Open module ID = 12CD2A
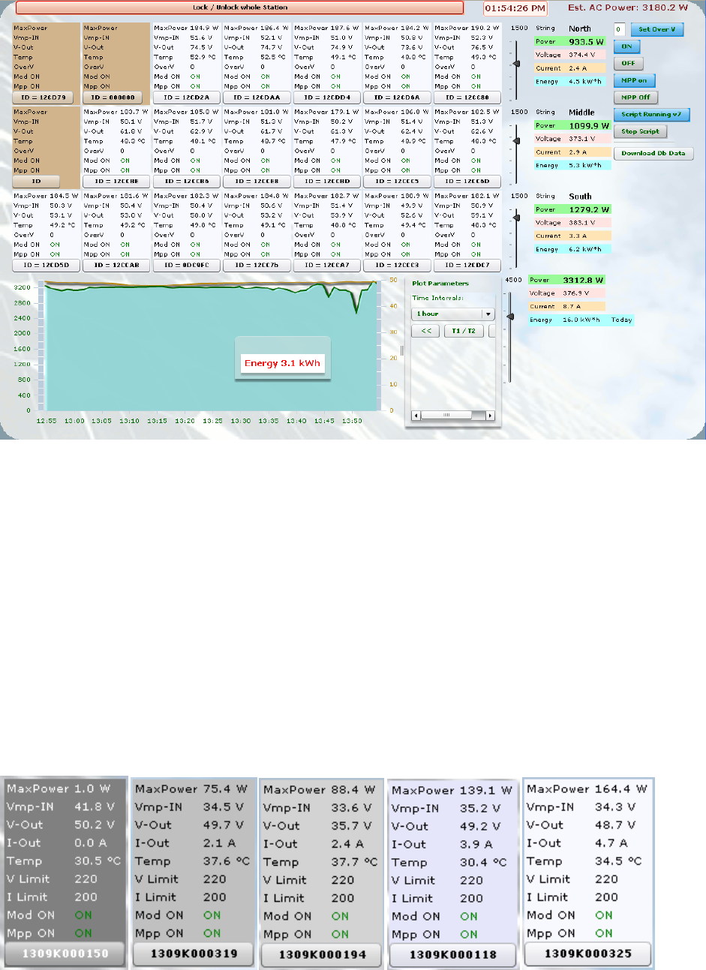The width and height of the screenshot is (706, 970). pos(185,97)
